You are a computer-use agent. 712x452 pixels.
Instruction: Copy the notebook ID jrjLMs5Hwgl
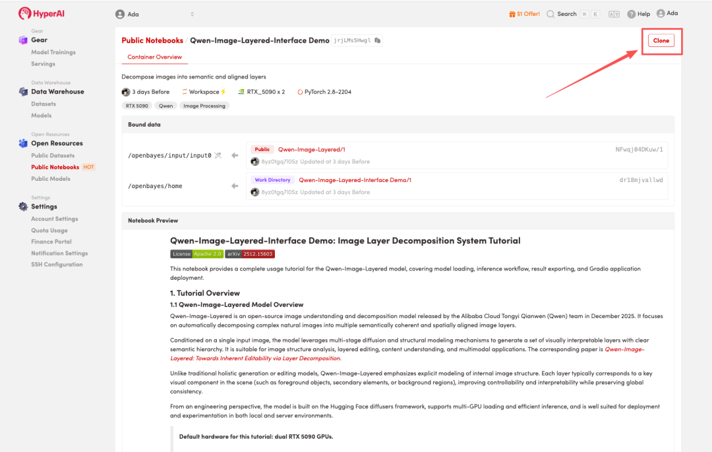point(378,40)
